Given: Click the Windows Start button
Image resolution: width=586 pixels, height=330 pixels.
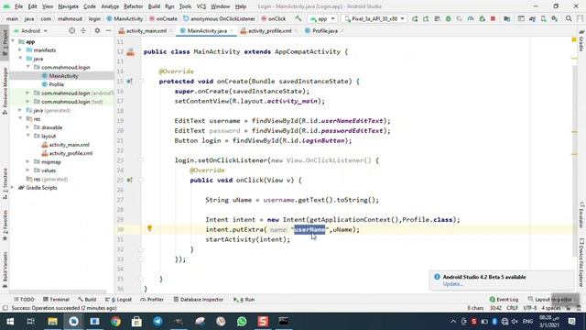Looking at the screenshot, I should (10, 322).
